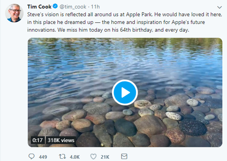Retweet using the arrows icon
This screenshot has width=227, height=161.
click(63, 157)
